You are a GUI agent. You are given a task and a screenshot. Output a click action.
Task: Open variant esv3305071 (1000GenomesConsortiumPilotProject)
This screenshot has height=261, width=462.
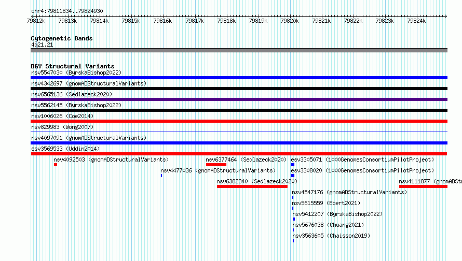point(362,160)
